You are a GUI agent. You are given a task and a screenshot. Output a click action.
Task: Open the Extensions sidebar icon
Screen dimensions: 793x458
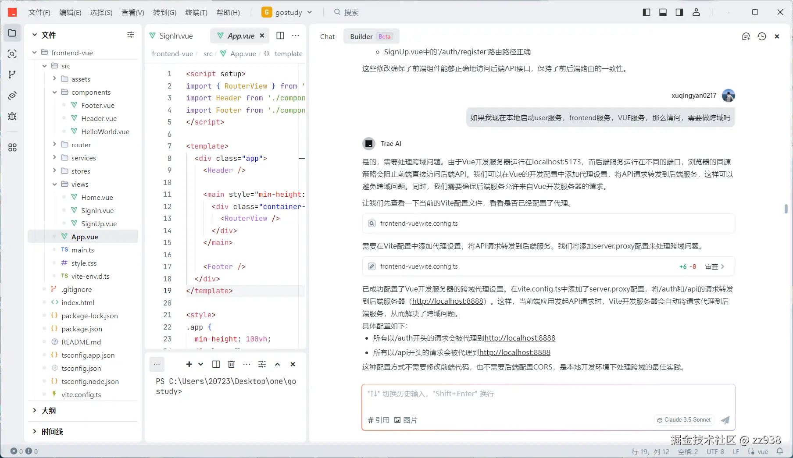(12, 148)
